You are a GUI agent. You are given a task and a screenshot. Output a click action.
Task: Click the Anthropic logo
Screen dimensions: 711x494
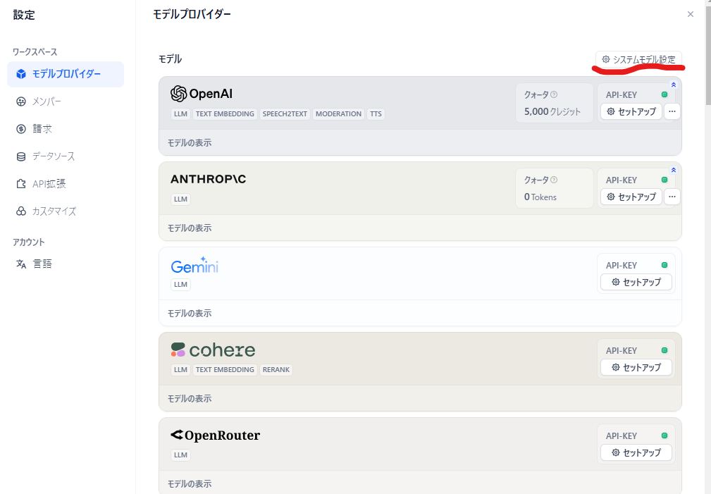click(208, 179)
